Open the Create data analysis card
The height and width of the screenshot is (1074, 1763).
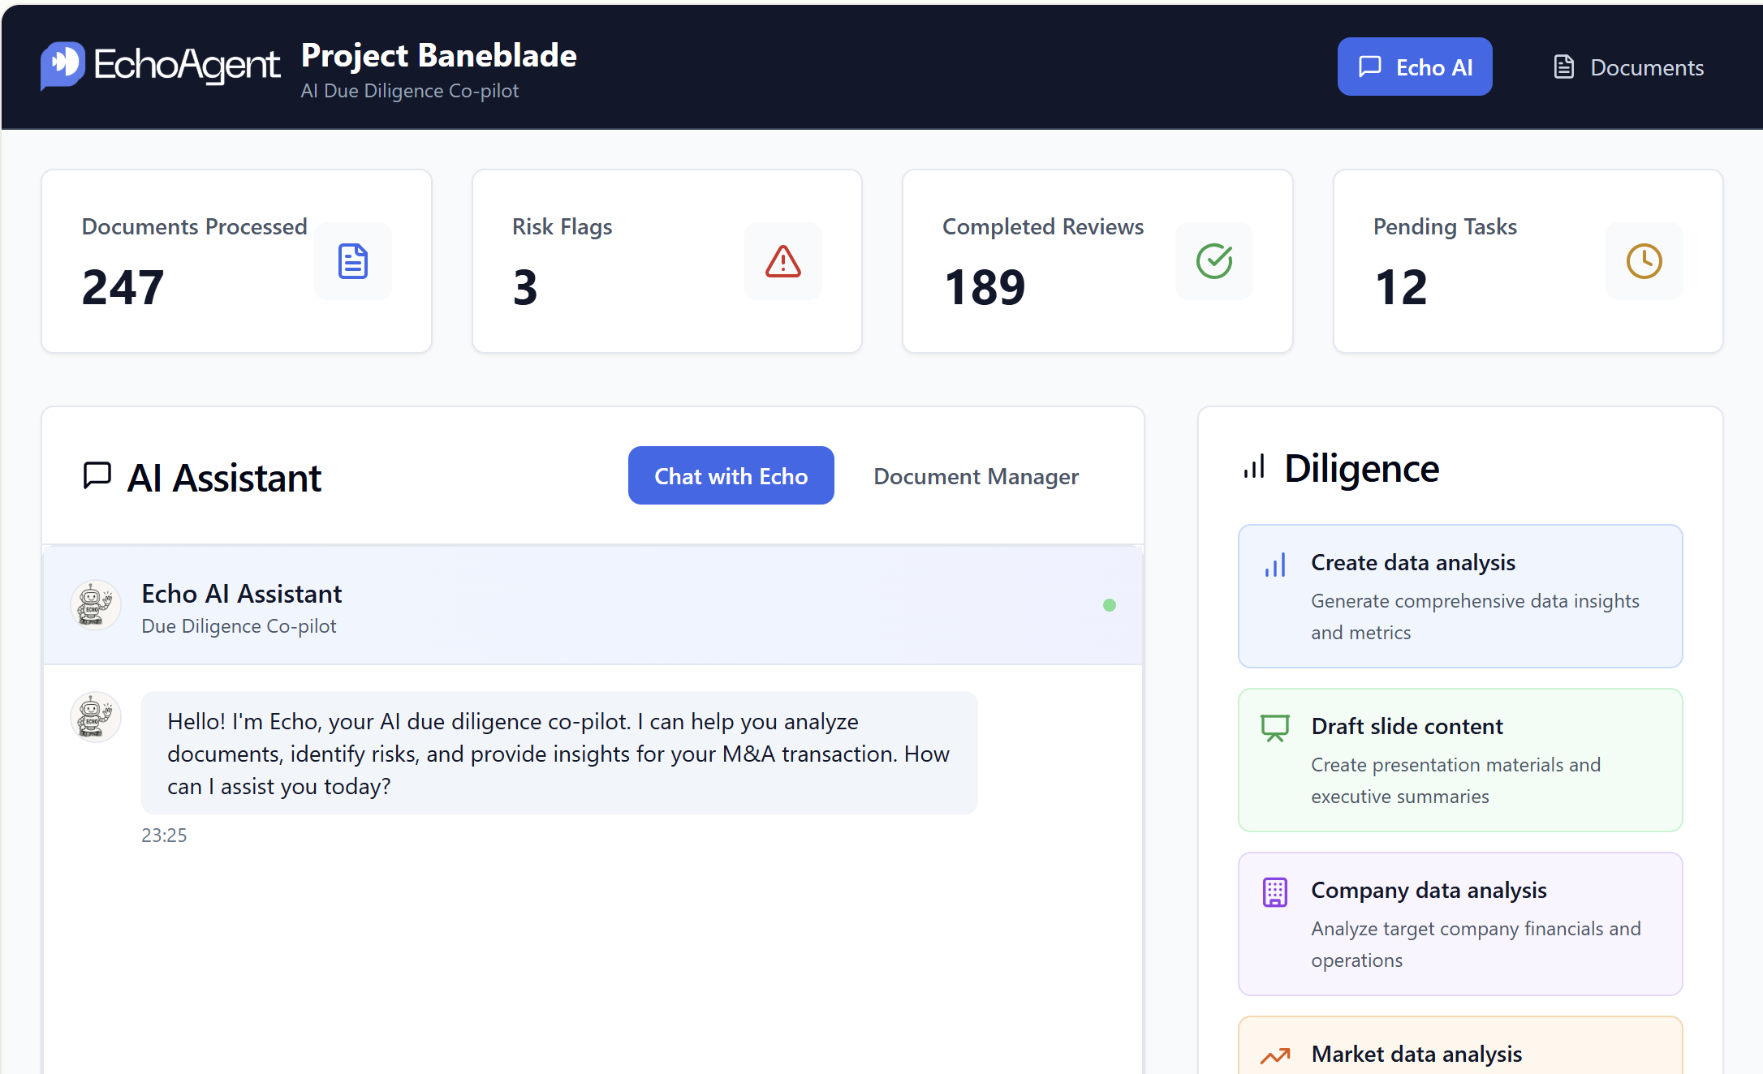click(x=1460, y=596)
